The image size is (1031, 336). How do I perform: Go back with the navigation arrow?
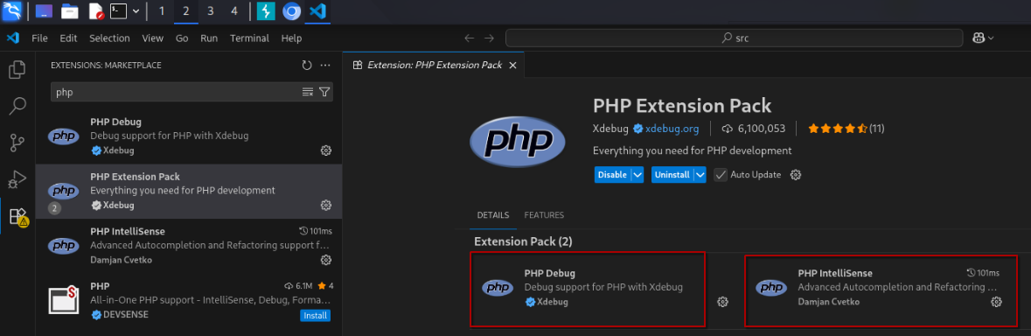pyautogui.click(x=469, y=38)
